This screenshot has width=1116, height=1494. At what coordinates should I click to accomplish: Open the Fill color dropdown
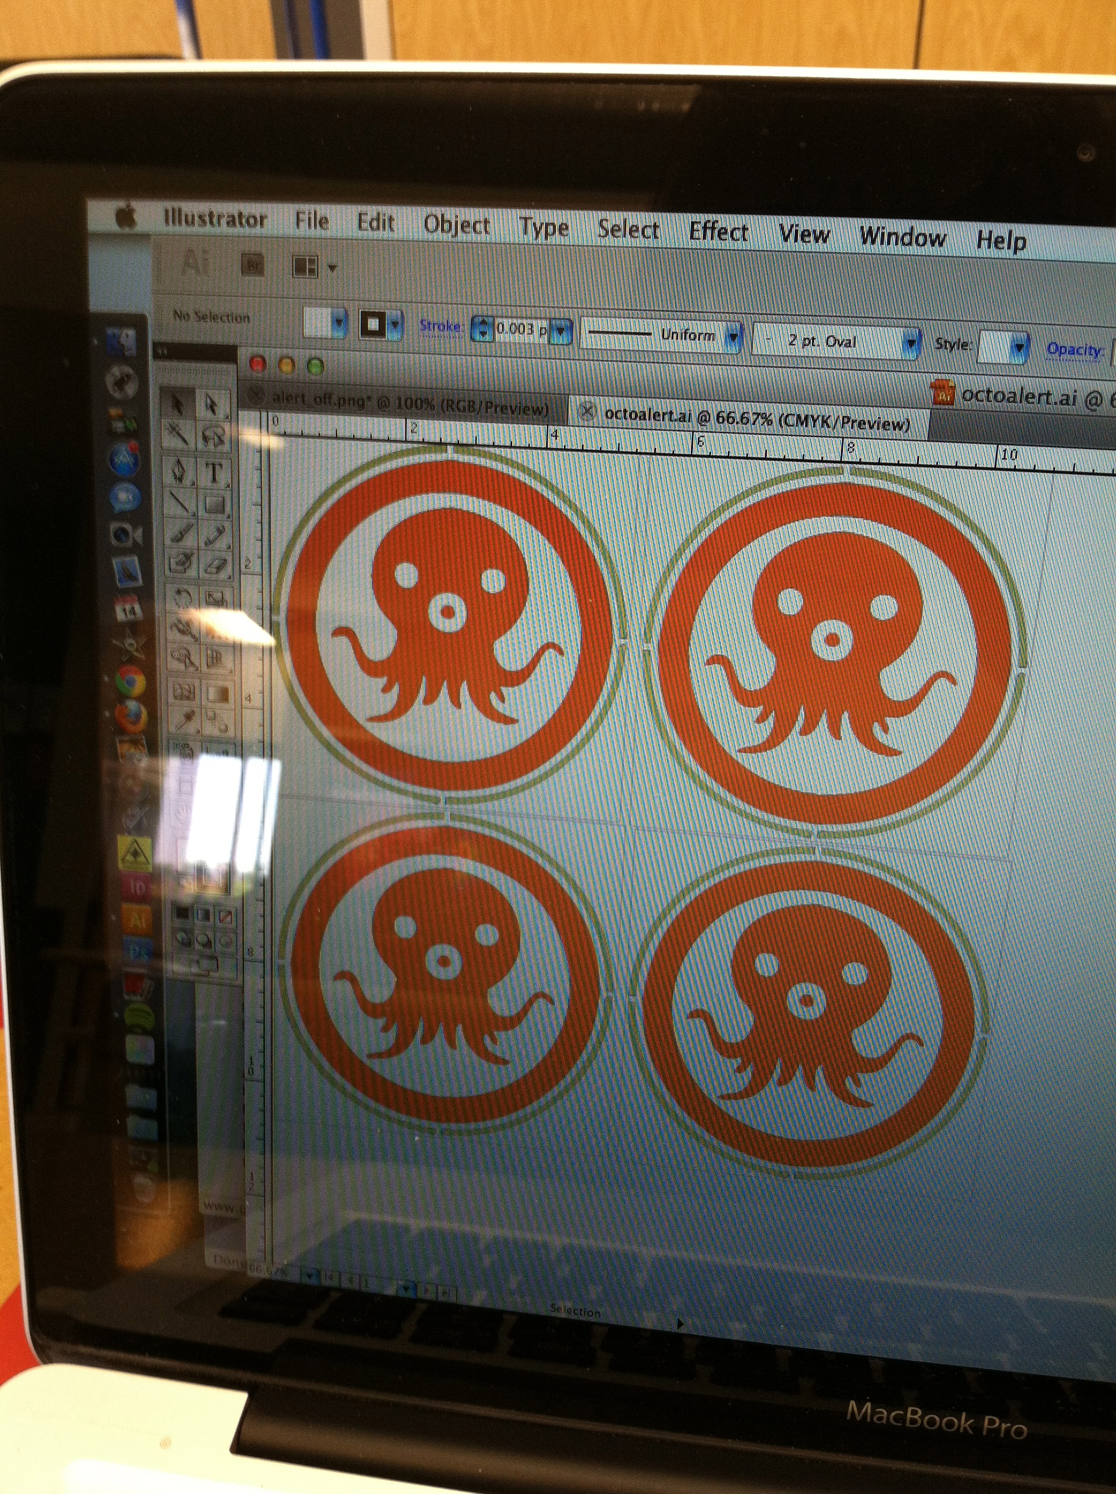tap(339, 323)
